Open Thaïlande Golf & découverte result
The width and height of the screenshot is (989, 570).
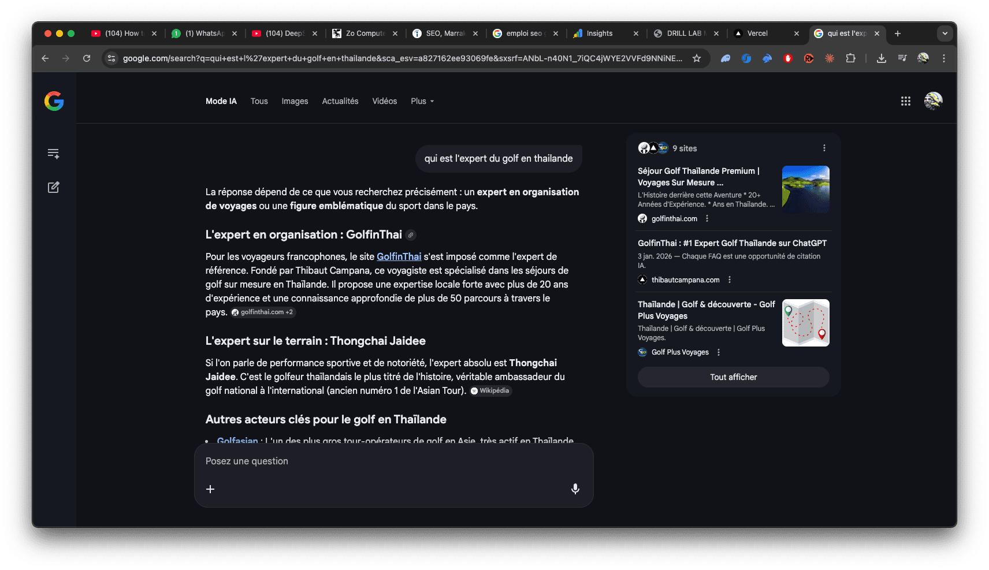tap(707, 310)
